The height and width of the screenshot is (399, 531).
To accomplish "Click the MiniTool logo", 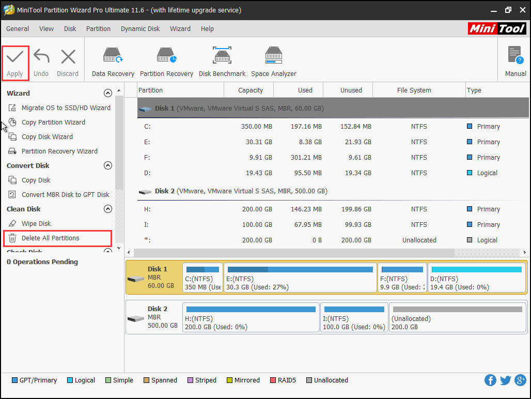I will [497, 29].
